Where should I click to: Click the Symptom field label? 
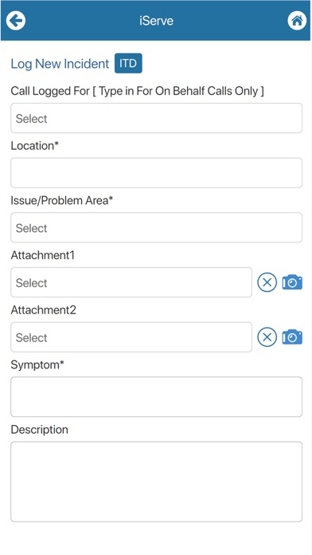click(x=37, y=365)
